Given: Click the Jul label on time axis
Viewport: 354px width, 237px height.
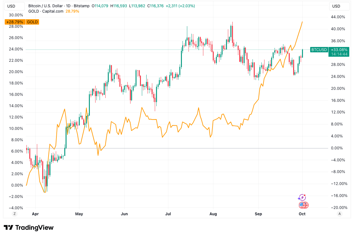Looking at the screenshot, I should coord(168,214).
